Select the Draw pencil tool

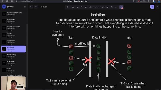coord(103,7)
